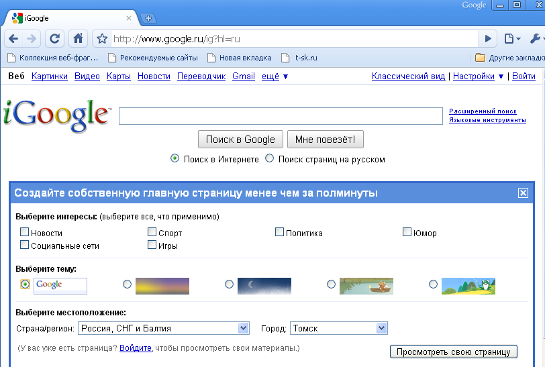Select the iGoogle tab
545x367 pixels.
pos(70,18)
